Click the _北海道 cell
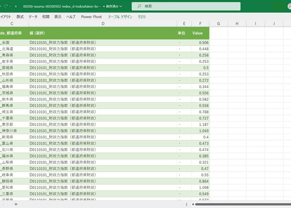Viewport: 291px width, 208px height. click(x=14, y=49)
